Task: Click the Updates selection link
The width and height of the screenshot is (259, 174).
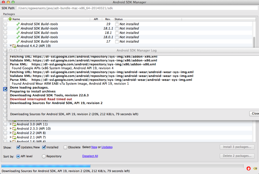Action: pyautogui.click(x=107, y=147)
